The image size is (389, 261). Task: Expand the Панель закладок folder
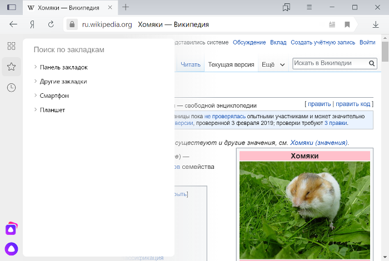click(36, 67)
